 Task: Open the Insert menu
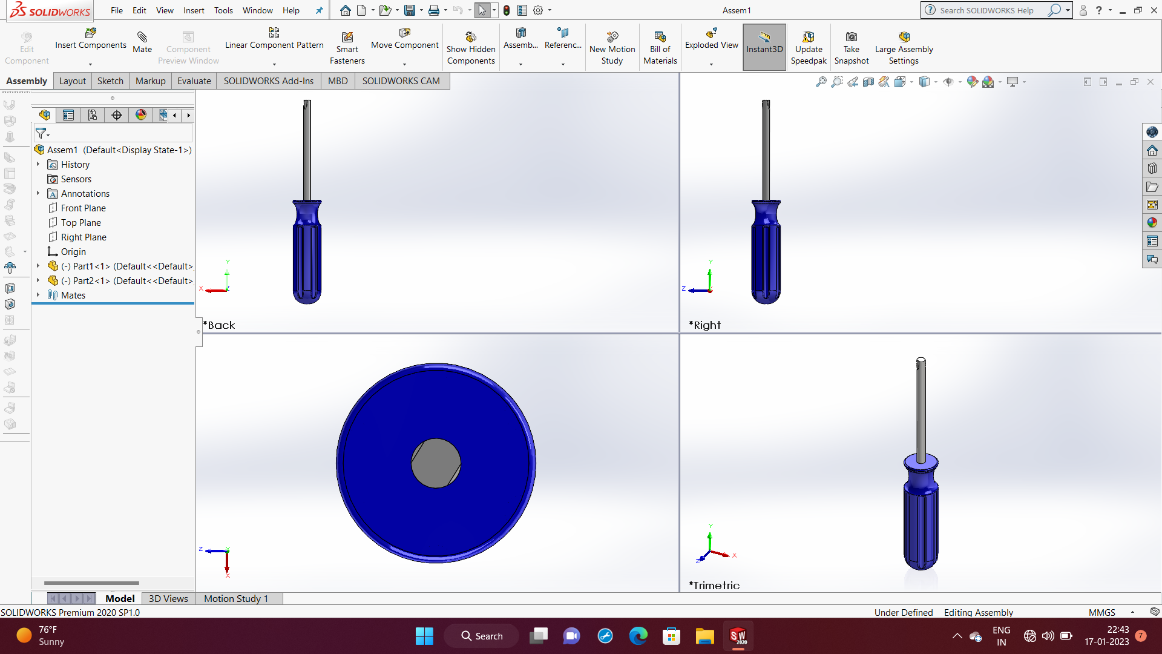(194, 10)
